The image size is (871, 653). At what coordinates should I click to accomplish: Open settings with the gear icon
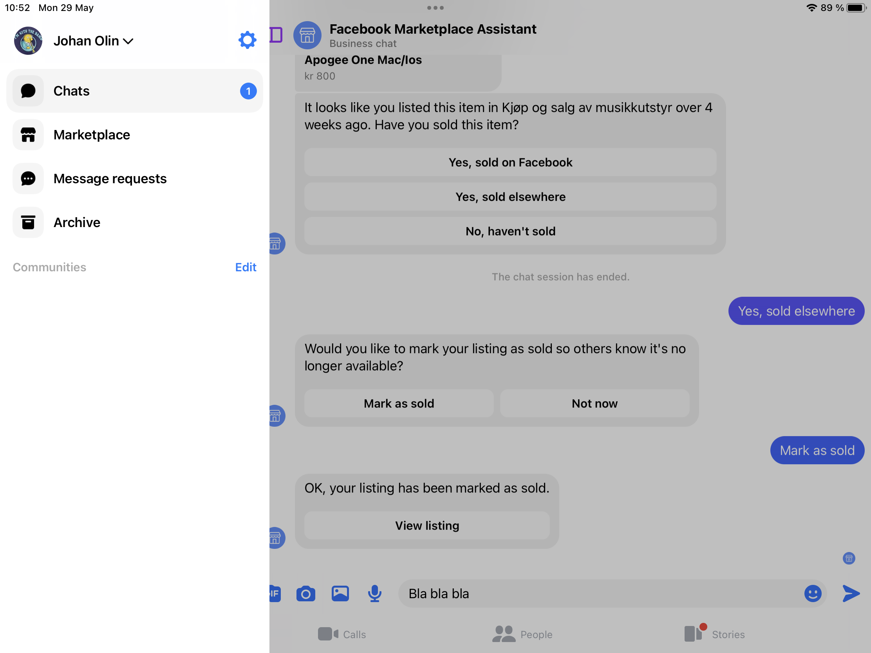(x=247, y=40)
